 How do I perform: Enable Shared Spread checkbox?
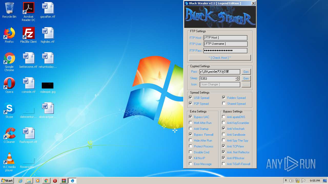(x=224, y=103)
